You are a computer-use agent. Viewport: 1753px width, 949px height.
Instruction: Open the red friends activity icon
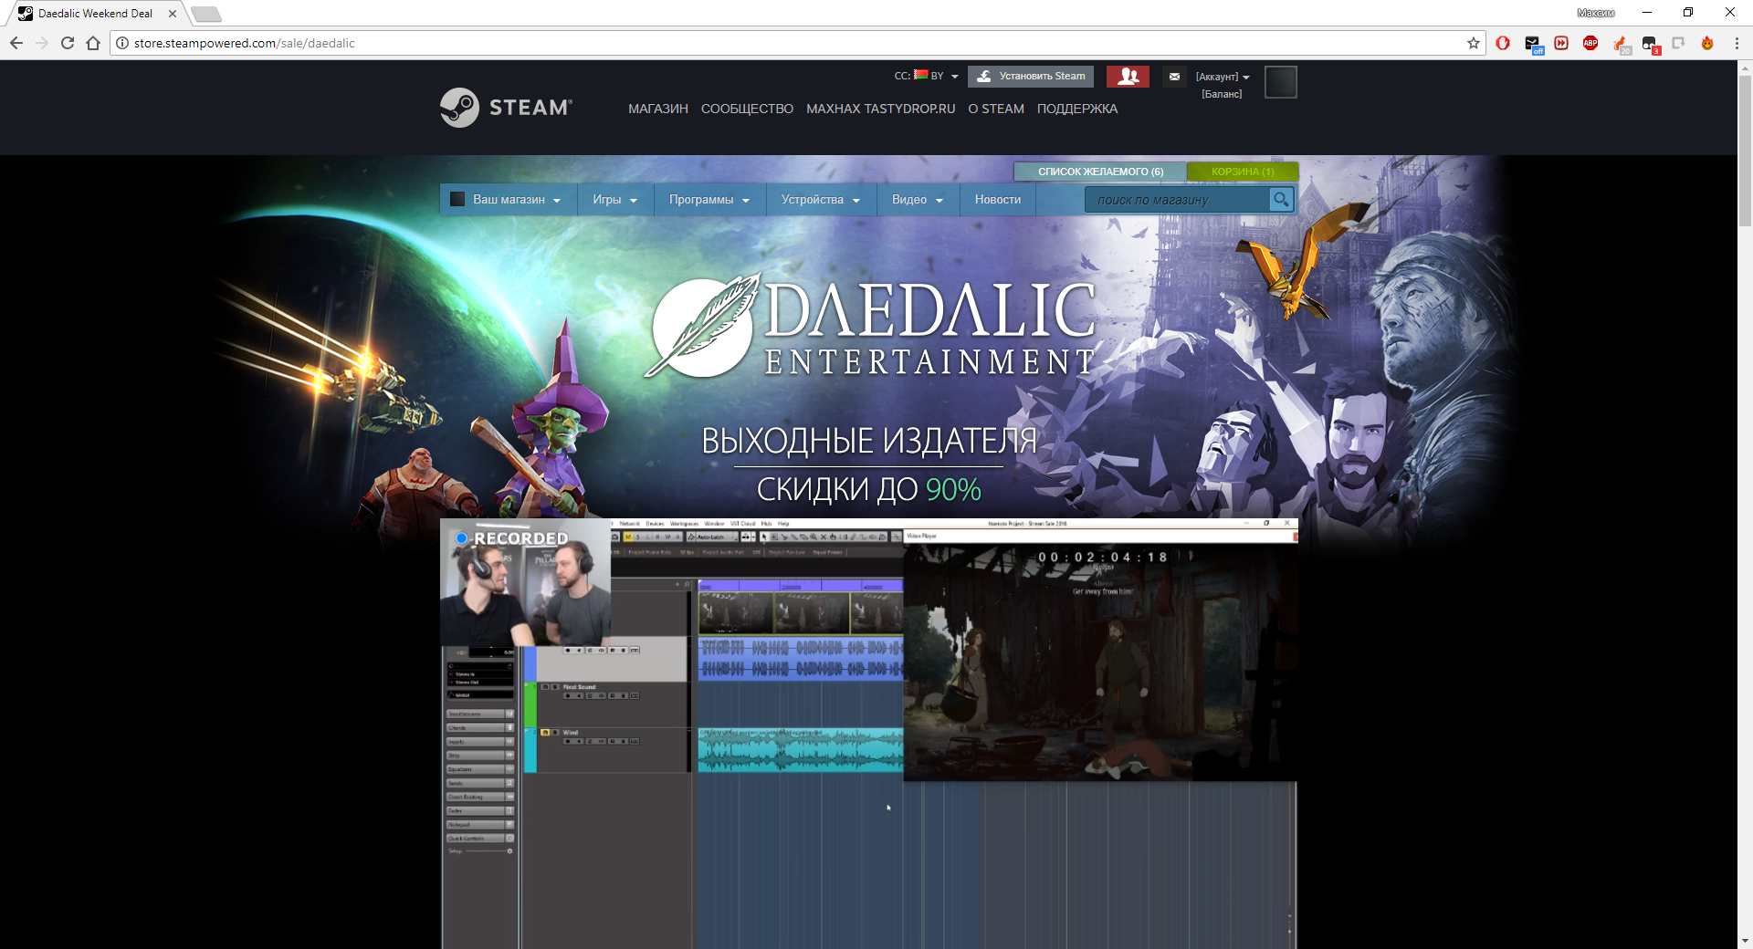coord(1128,77)
